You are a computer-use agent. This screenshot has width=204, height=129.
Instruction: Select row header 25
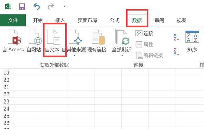6,116
